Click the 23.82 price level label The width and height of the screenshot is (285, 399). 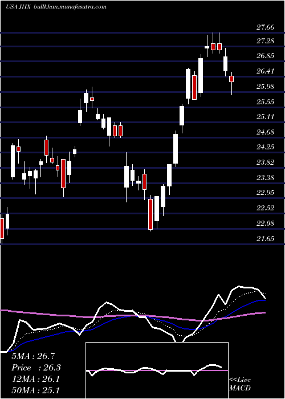point(266,162)
